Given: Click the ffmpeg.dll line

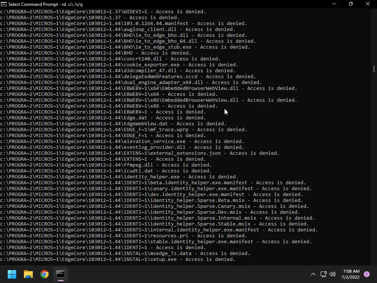Looking at the screenshot, I should point(106,165).
